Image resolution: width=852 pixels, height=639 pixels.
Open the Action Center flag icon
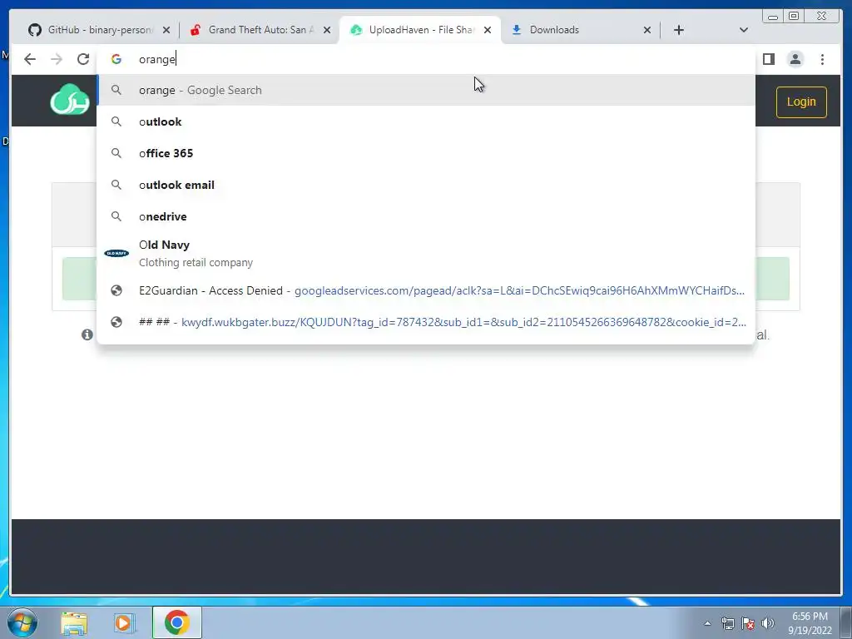pyautogui.click(x=748, y=623)
